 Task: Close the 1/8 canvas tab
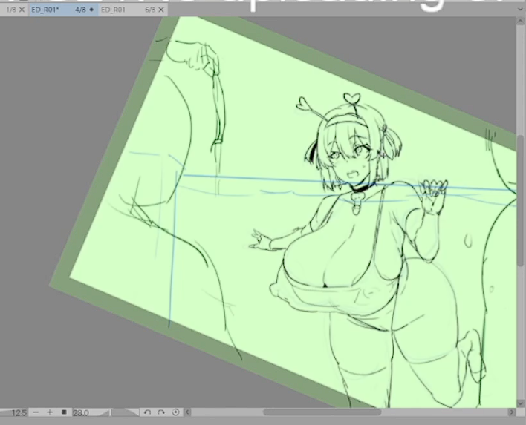(22, 10)
